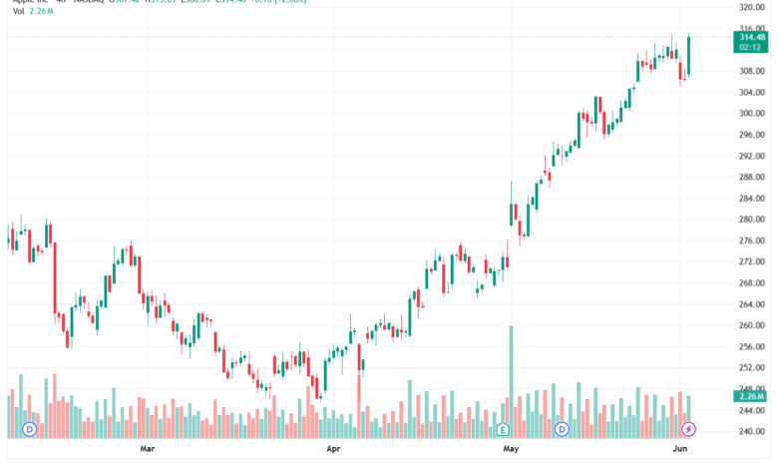Screen dimensions: 778x469
Task: Click the latest green candle at far right
Action: pos(688,55)
